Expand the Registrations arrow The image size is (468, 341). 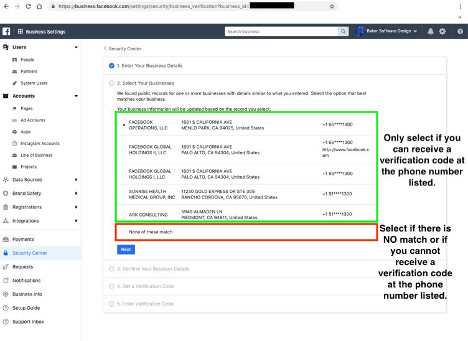coord(76,207)
